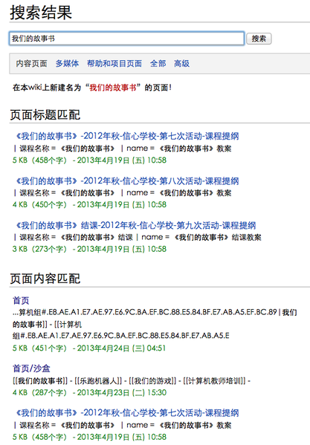This screenshot has height=445, width=310.
Task: Open the 帮助和项目页面 search tab
Action: click(114, 63)
